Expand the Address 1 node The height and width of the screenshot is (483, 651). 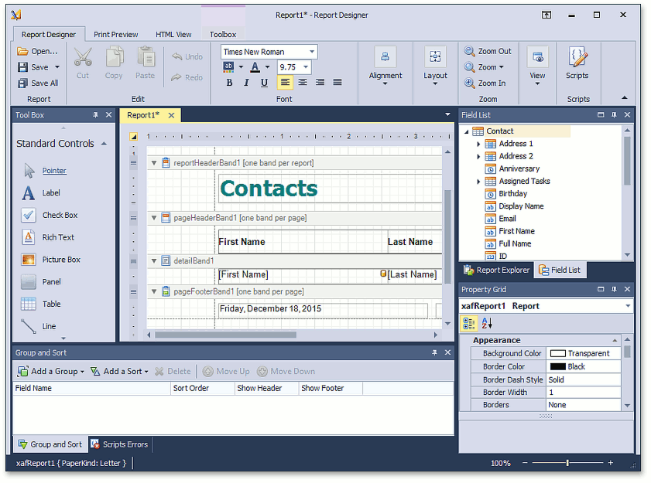[x=478, y=145]
